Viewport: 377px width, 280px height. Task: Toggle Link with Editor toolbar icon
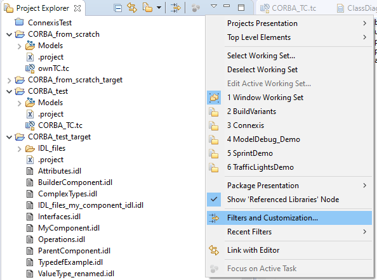click(x=132, y=8)
